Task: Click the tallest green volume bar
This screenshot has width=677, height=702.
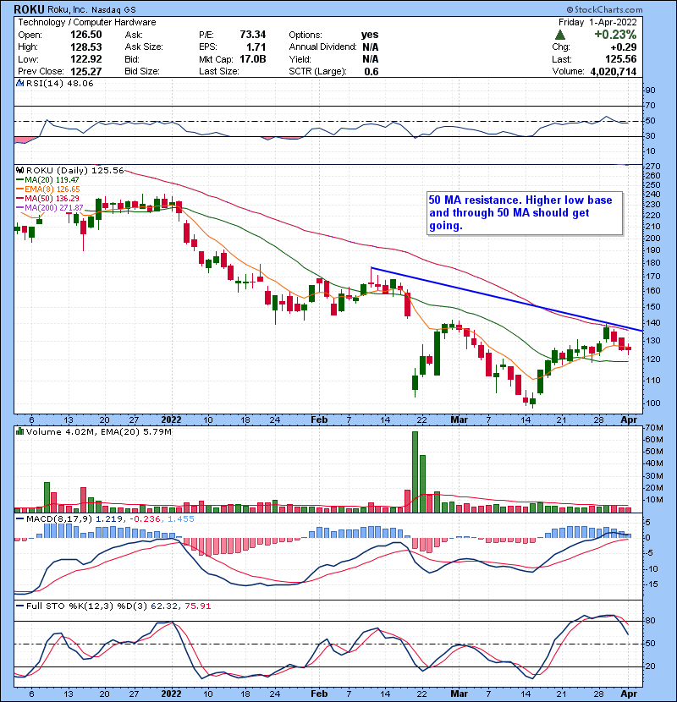Action: (415, 472)
